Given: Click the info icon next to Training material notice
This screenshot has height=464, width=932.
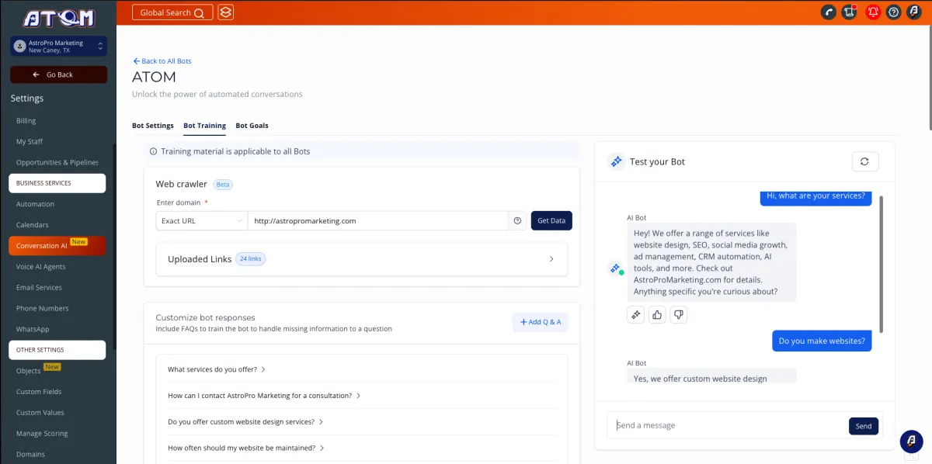Looking at the screenshot, I should coord(153,151).
